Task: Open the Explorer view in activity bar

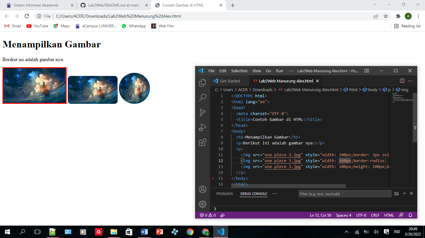Action: click(203, 82)
